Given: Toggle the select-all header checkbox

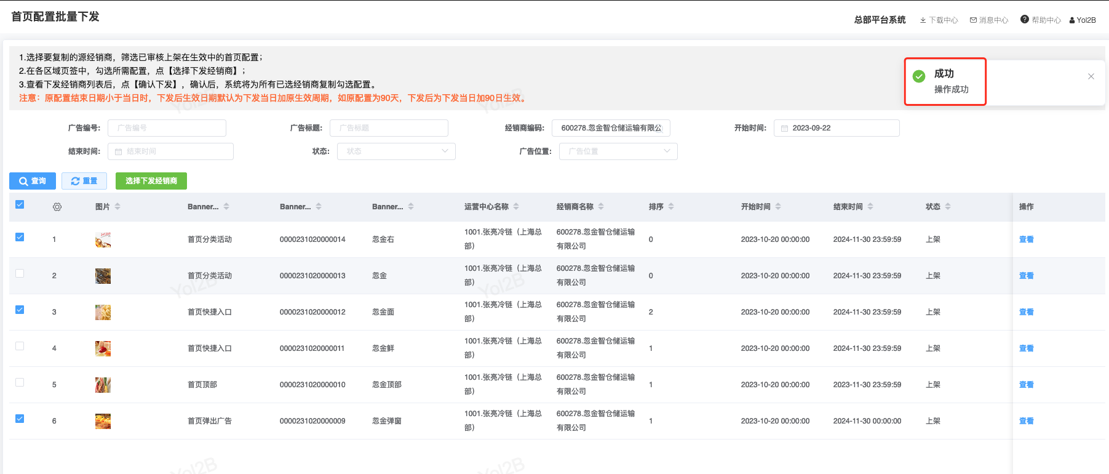Looking at the screenshot, I should [x=20, y=205].
